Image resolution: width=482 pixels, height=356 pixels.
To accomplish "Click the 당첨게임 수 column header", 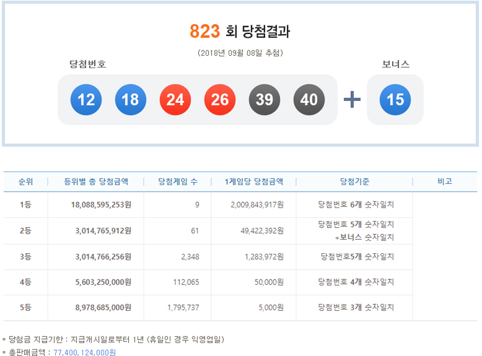I will pos(178,182).
